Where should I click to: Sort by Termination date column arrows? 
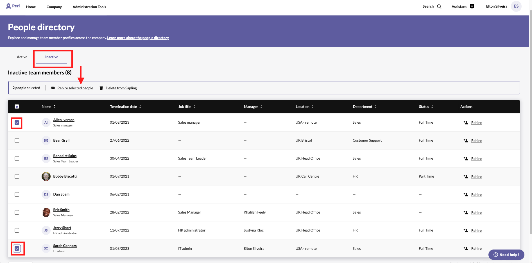(x=140, y=107)
